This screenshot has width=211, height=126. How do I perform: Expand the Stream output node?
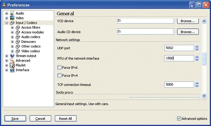(x=7, y=56)
